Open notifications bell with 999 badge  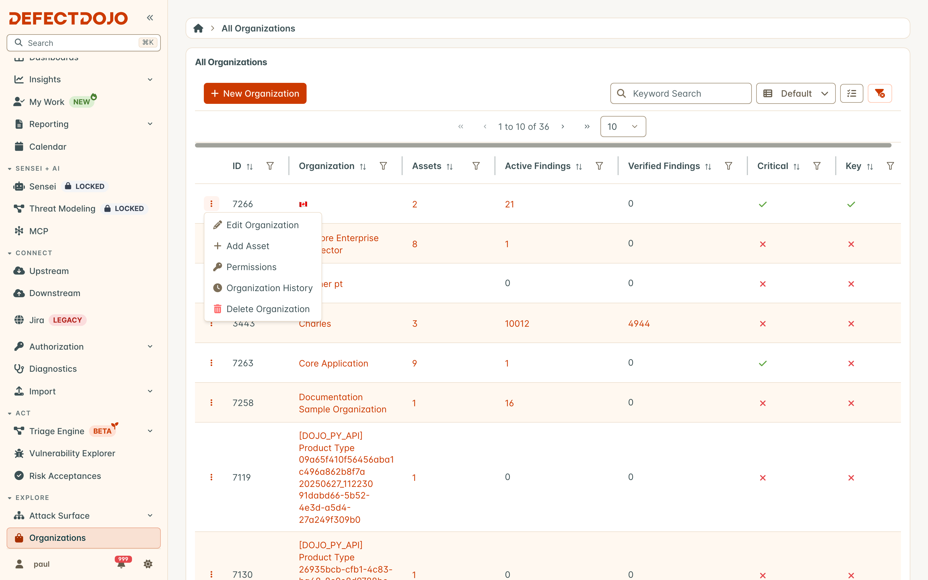click(x=122, y=563)
